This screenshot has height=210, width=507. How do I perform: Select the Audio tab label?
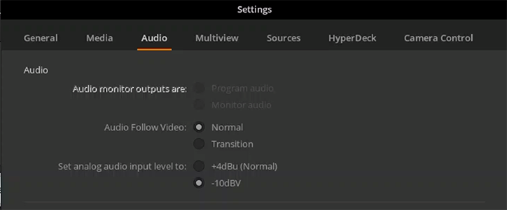point(154,38)
